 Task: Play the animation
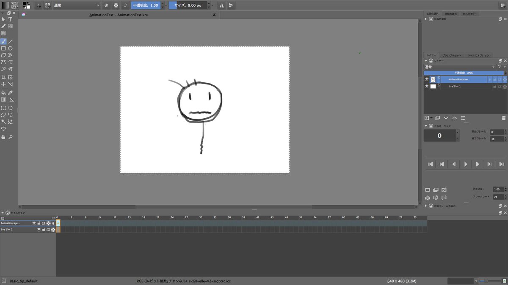point(466,164)
